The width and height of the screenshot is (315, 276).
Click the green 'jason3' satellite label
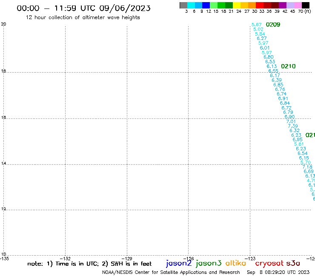(x=208, y=264)
